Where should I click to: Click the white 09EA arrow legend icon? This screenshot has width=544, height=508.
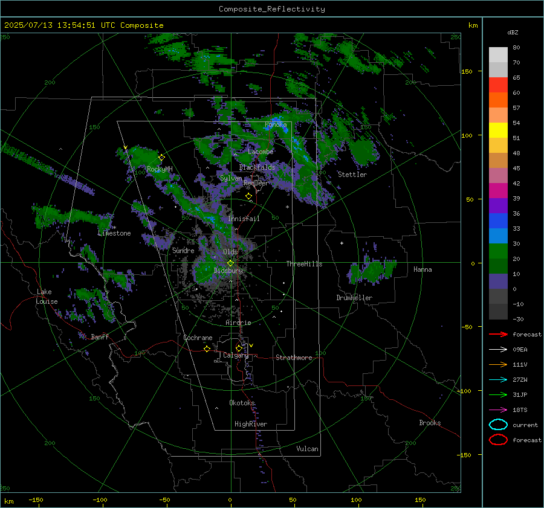pos(498,350)
